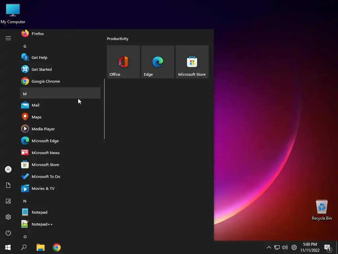Open the Maps app
This screenshot has width=338, height=254.
60,117
